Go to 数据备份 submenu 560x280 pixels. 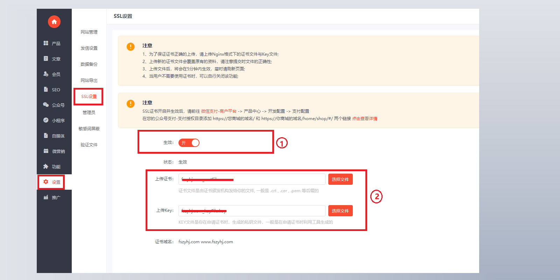pyautogui.click(x=89, y=64)
